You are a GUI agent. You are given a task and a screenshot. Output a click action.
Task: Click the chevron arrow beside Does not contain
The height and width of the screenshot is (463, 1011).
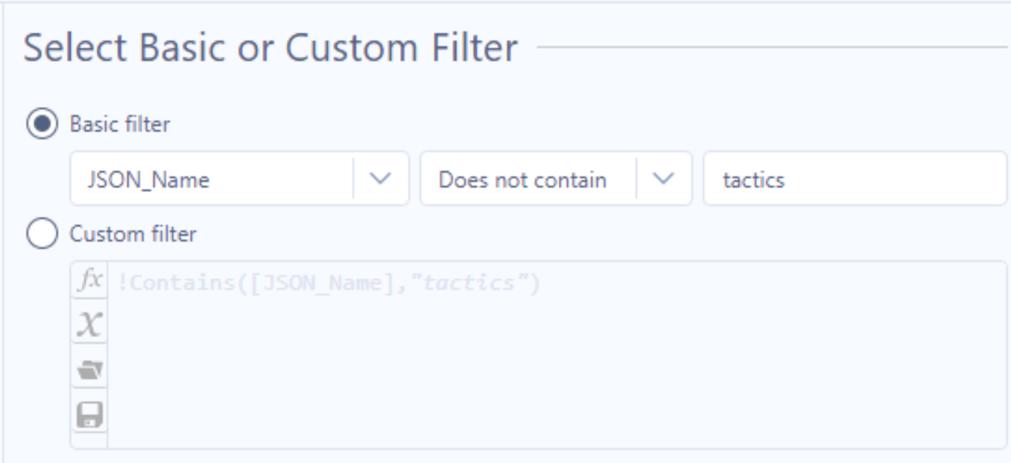click(664, 179)
